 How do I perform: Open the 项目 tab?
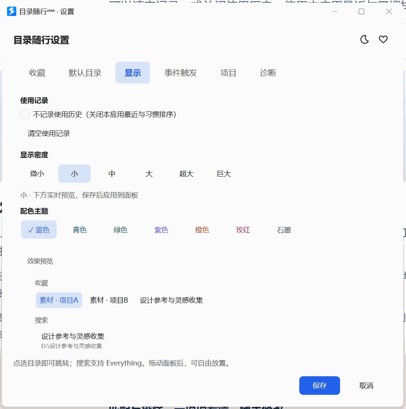click(228, 73)
